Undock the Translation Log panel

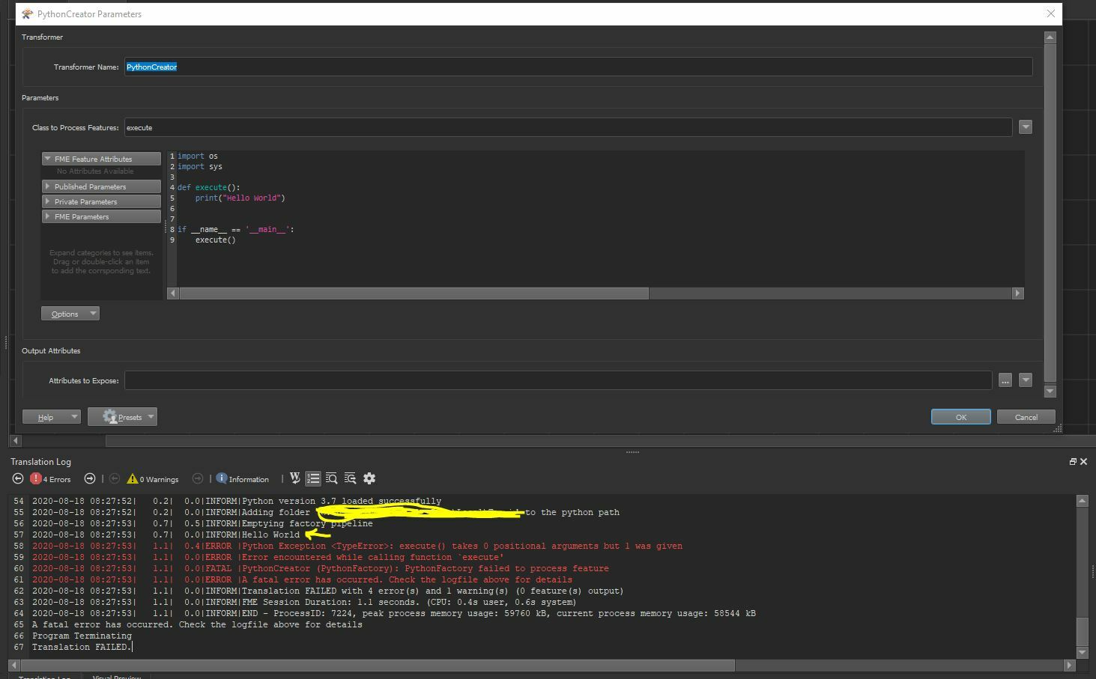tap(1073, 461)
